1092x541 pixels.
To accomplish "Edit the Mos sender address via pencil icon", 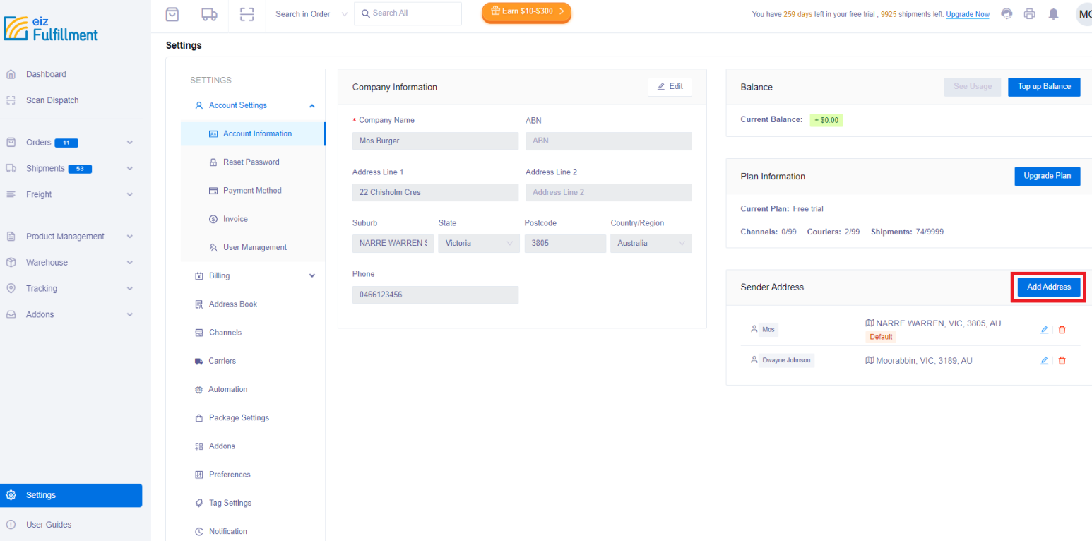I will point(1044,329).
